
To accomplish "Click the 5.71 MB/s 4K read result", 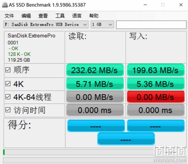I will click(95, 84).
